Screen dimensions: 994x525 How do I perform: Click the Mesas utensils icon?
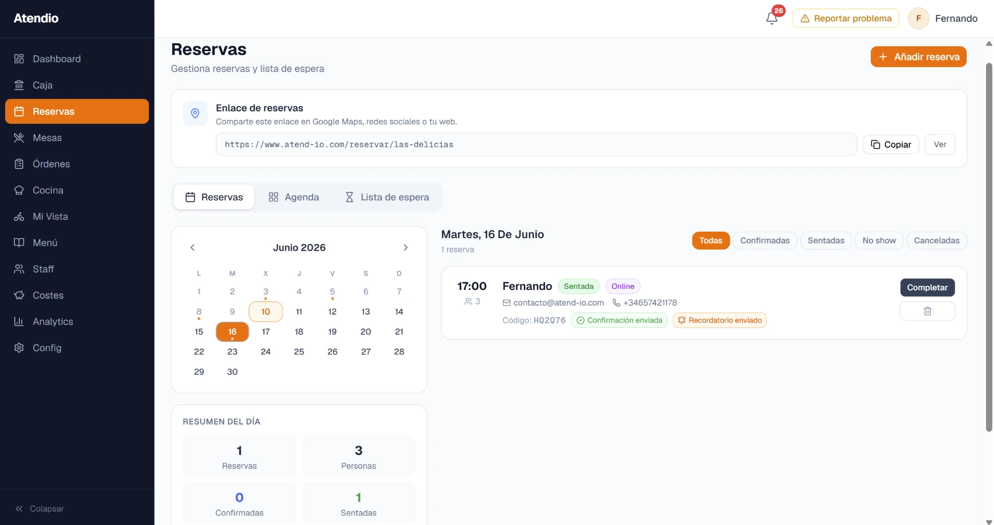[x=19, y=138]
